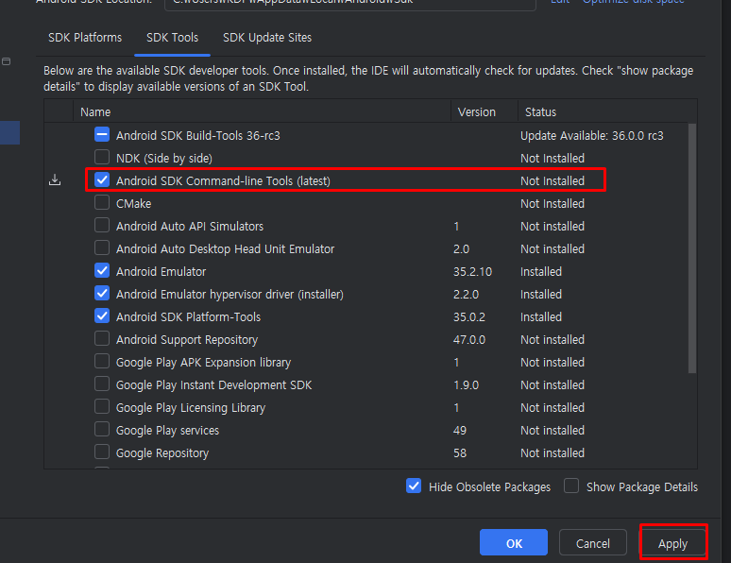
Task: Switch to the SDK Platforms tab
Action: tap(85, 38)
